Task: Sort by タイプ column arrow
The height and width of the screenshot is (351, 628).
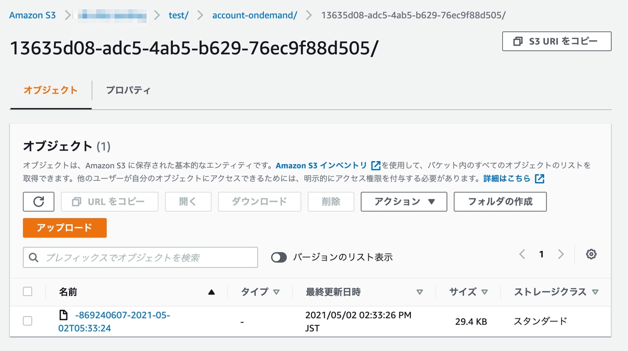Action: click(x=276, y=292)
